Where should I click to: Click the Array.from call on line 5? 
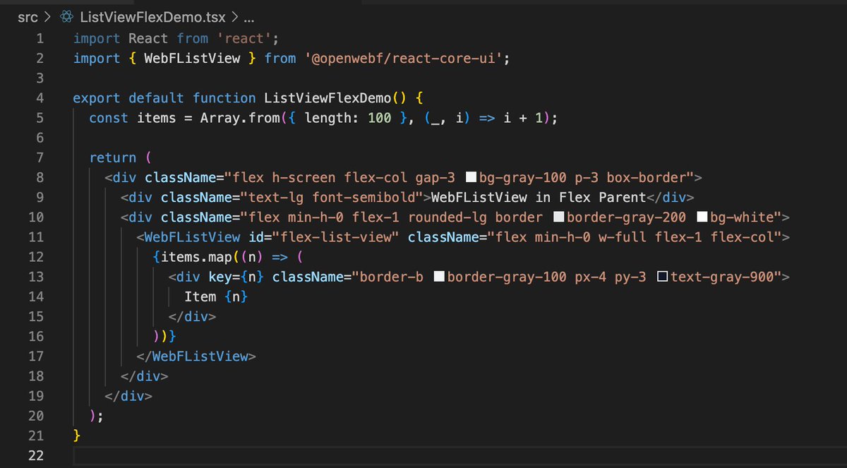[x=240, y=118]
